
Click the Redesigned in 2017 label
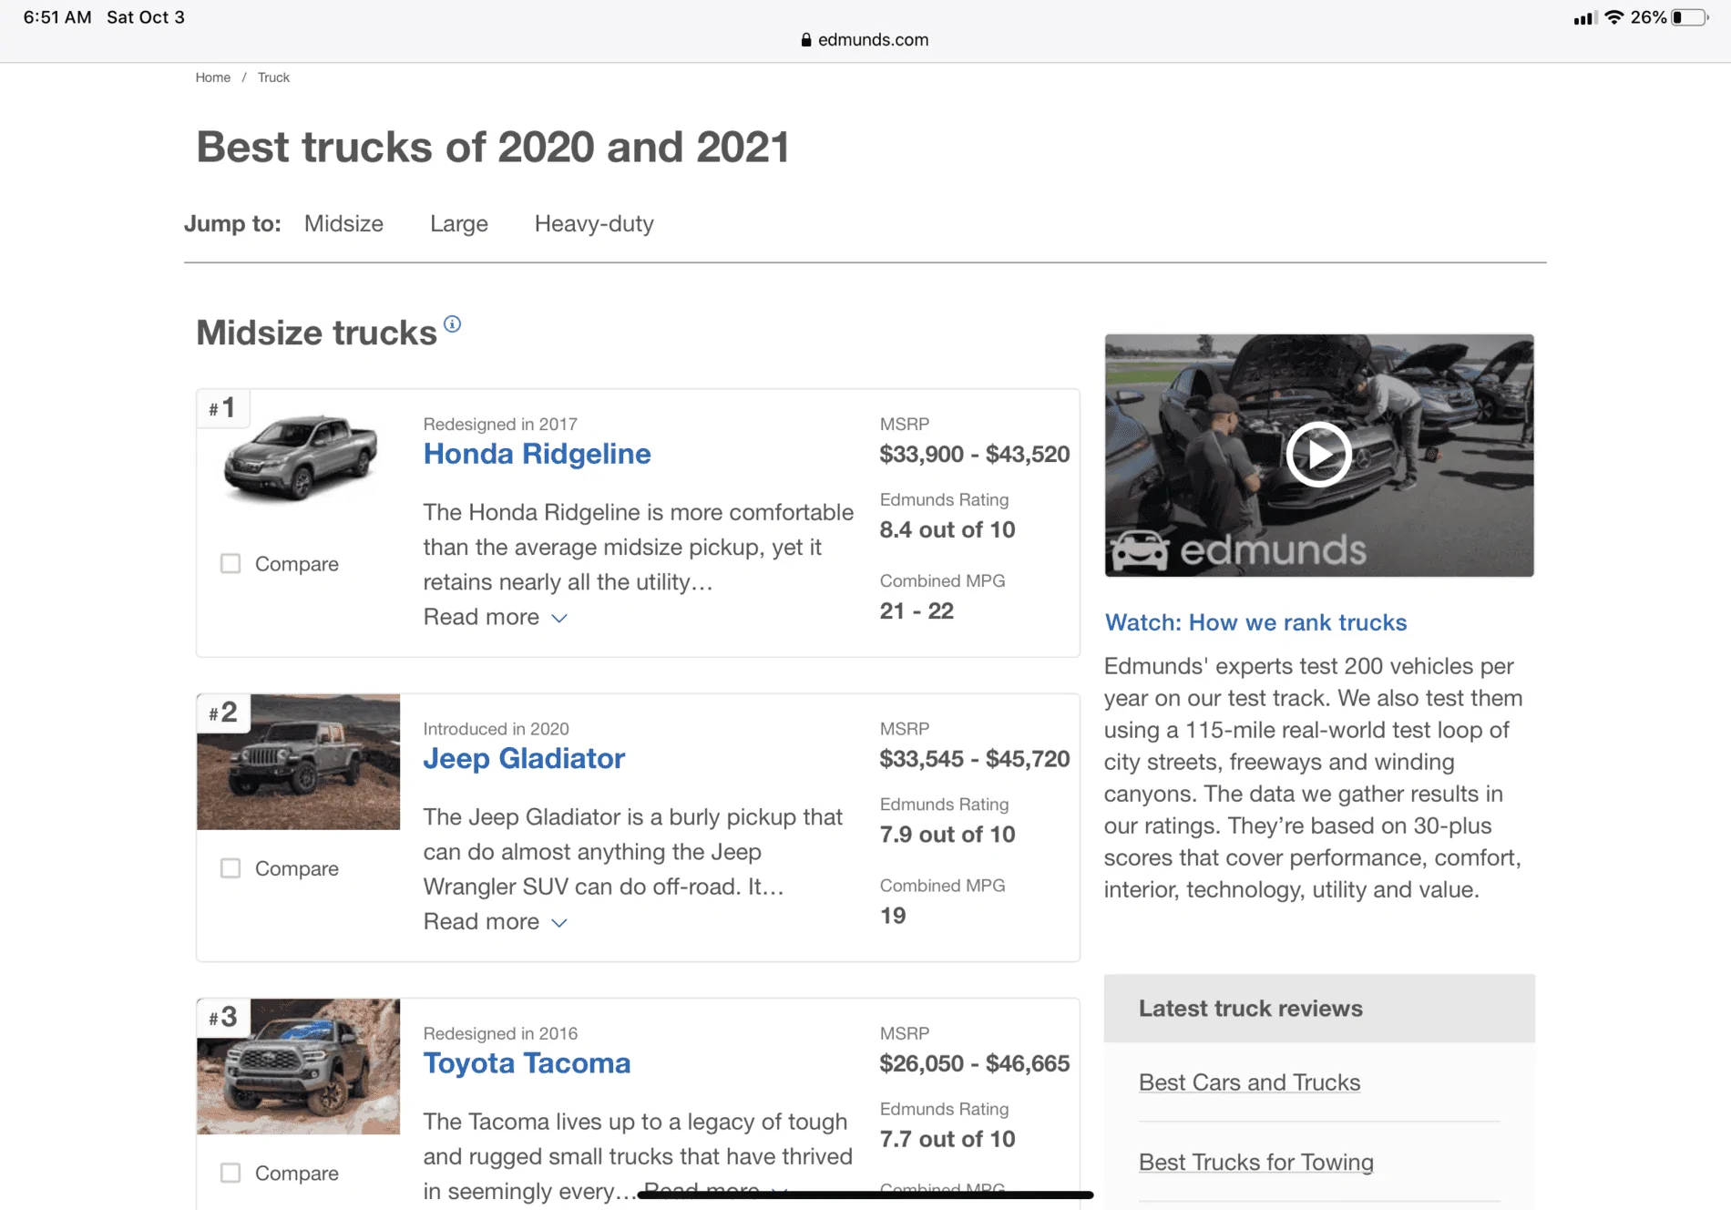pyautogui.click(x=500, y=424)
